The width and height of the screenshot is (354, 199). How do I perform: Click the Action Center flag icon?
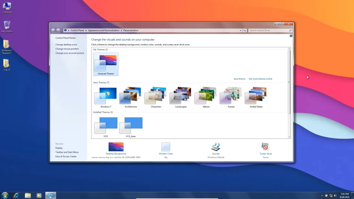coord(326,196)
